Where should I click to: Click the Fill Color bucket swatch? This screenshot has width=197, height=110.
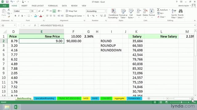(36, 16)
